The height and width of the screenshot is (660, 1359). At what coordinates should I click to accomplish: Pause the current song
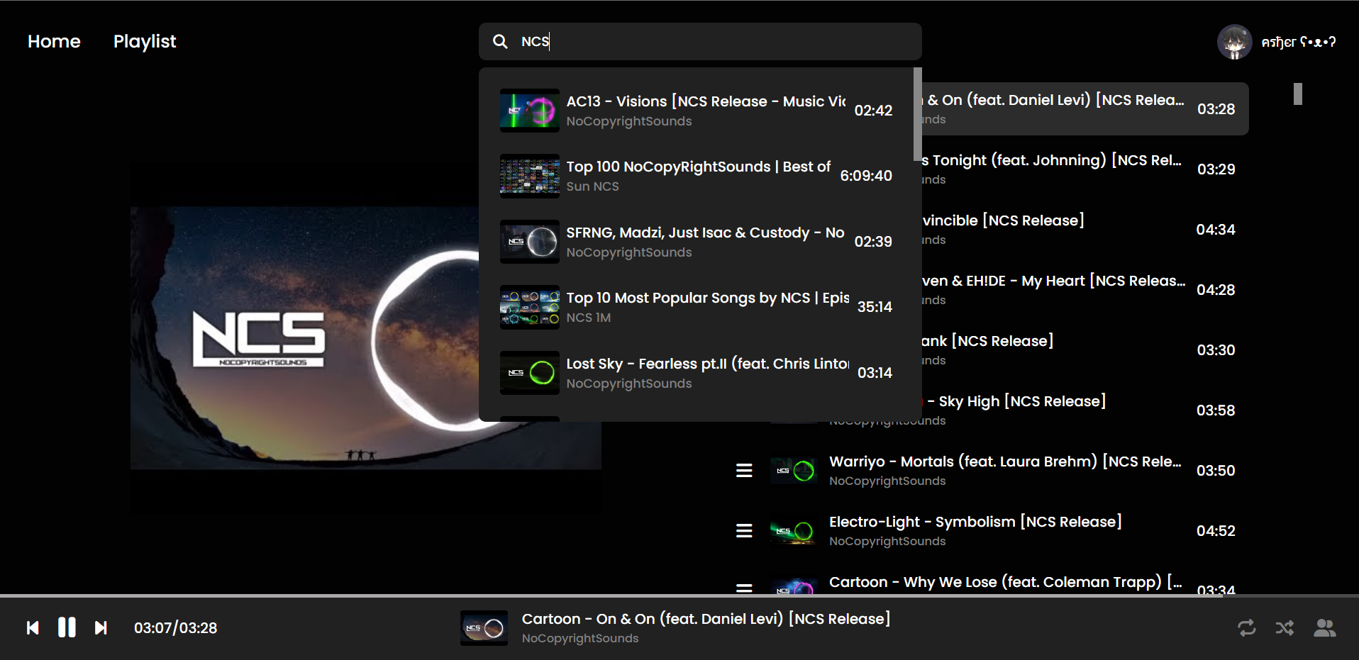pos(67,627)
